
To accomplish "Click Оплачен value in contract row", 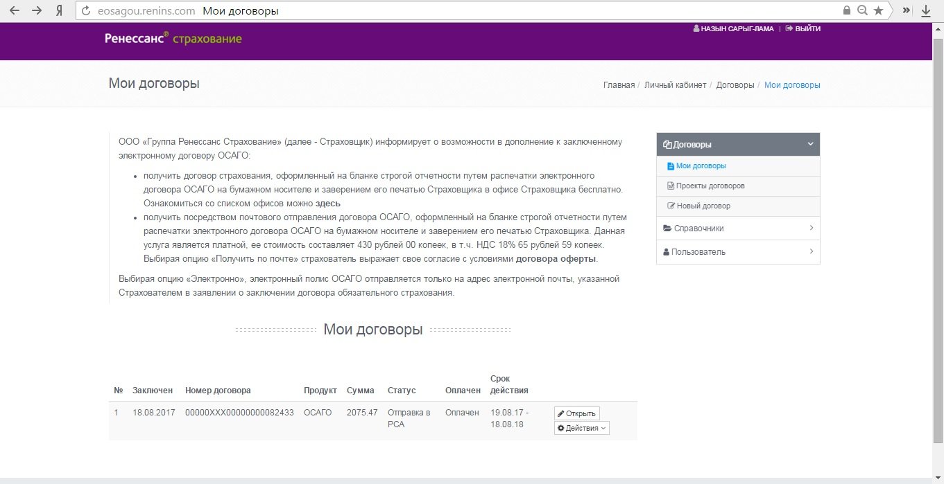I will point(462,413).
